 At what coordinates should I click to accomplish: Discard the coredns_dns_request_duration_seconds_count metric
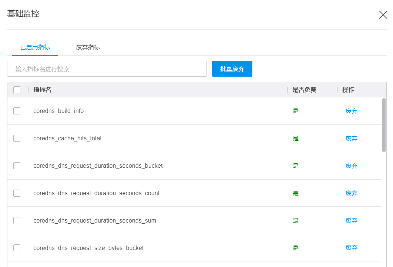coord(351,193)
